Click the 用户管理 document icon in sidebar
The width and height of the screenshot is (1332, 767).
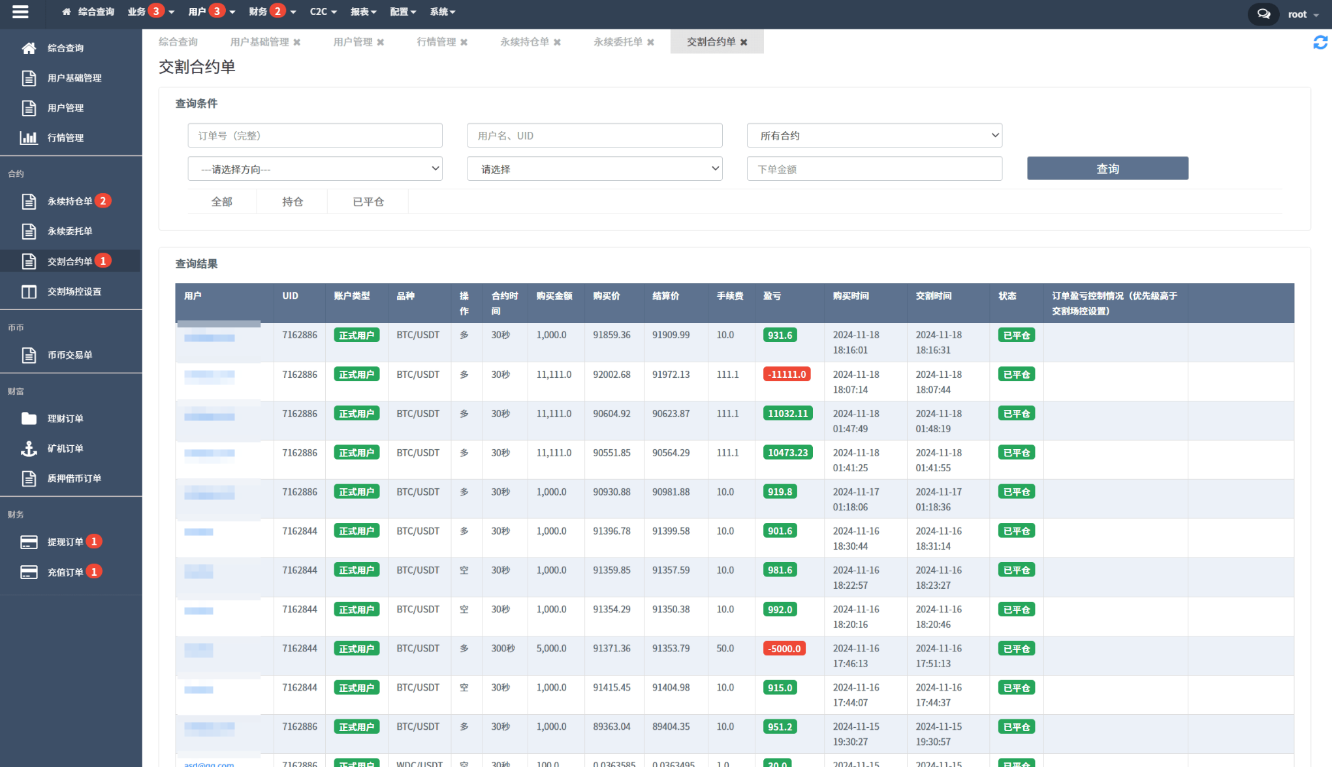[29, 108]
